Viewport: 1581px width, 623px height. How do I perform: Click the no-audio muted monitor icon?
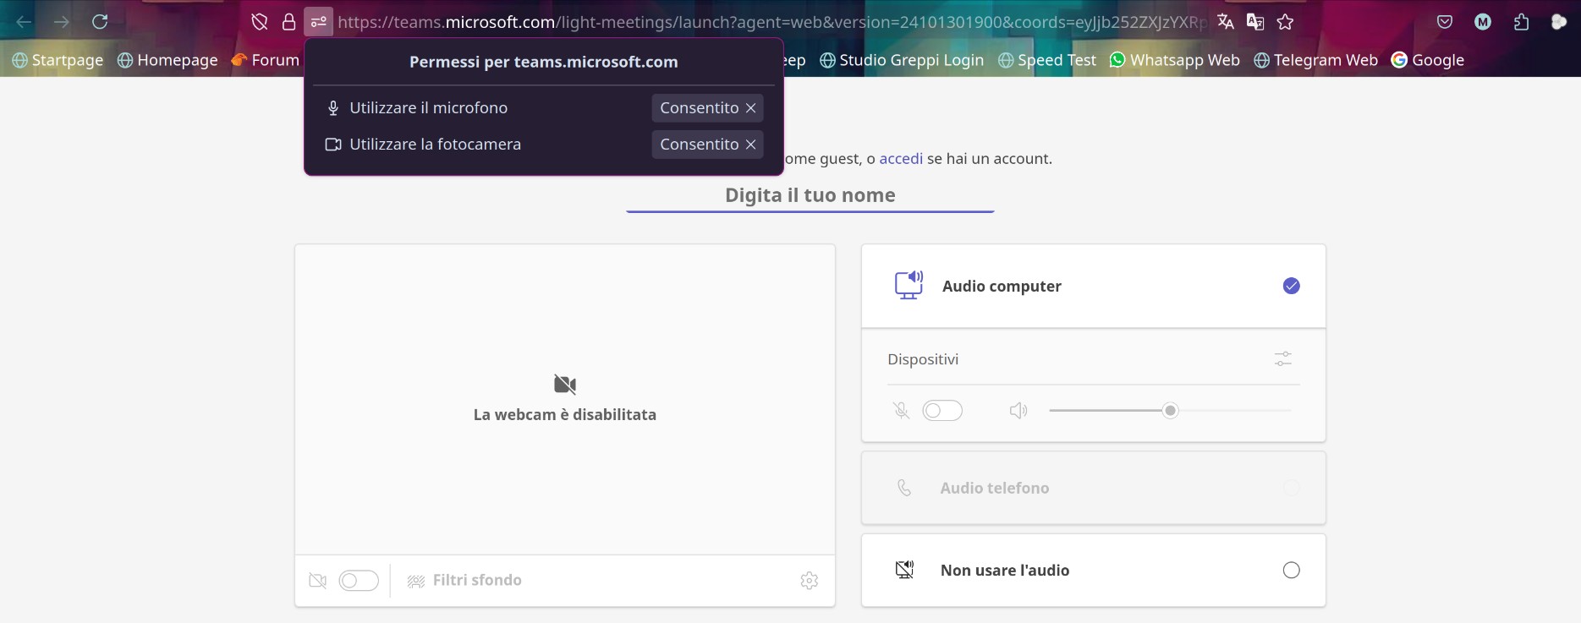tap(904, 570)
